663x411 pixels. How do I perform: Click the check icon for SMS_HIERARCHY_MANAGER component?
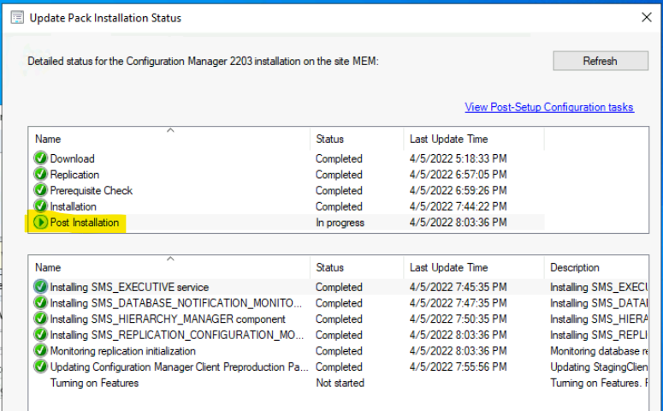click(x=40, y=319)
